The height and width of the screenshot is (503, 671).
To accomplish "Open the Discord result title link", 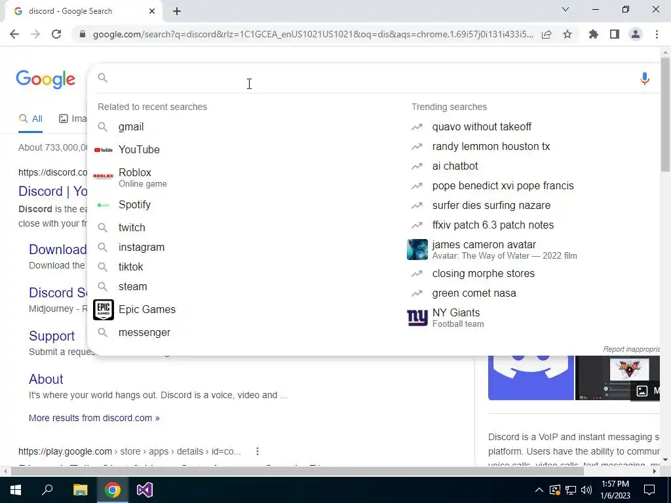I will click(x=53, y=191).
